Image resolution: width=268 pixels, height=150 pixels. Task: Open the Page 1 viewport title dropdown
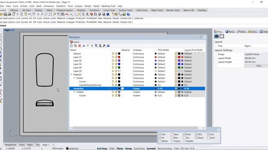(x=13, y=30)
